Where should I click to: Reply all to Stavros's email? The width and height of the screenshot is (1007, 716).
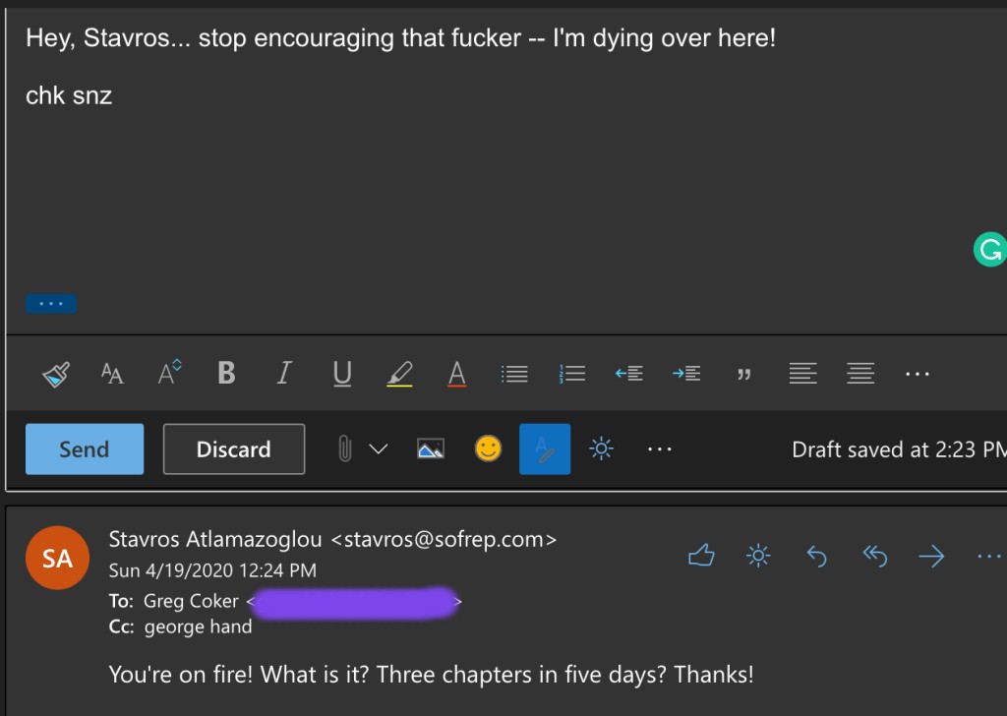(874, 557)
